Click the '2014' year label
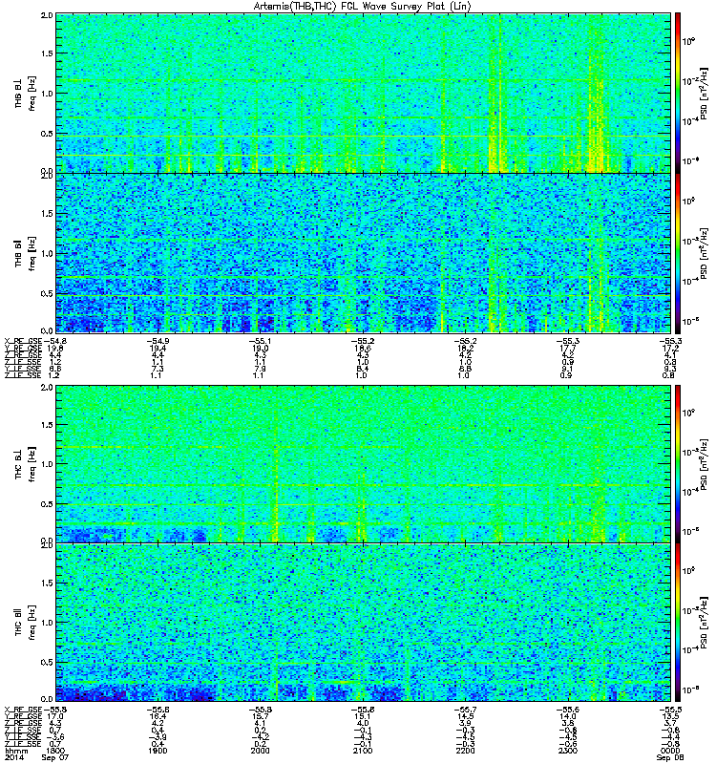This screenshot has width=716, height=764. pos(14,757)
